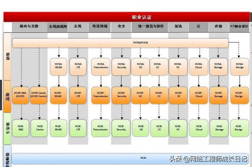Select the HCNP-LTE box

[78, 95]
